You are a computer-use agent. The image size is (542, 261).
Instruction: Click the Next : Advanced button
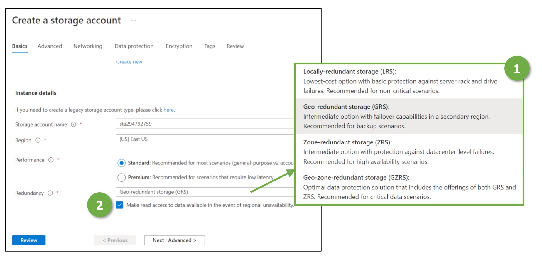point(174,240)
